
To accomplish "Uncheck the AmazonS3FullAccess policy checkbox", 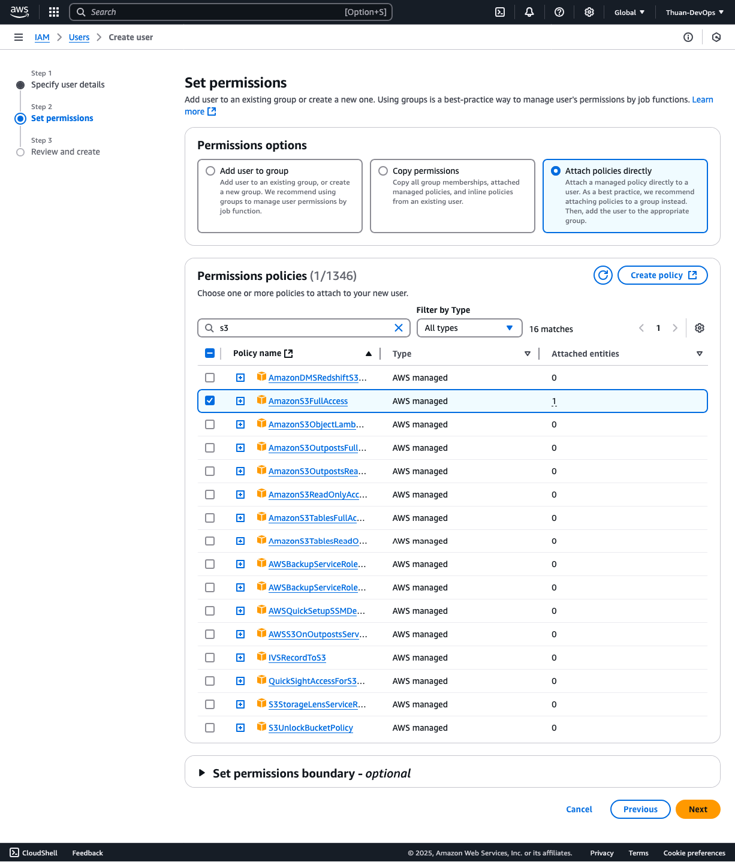I will click(x=210, y=400).
